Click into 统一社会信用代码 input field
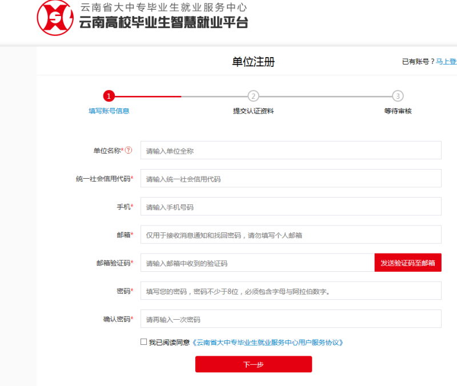 pos(291,179)
